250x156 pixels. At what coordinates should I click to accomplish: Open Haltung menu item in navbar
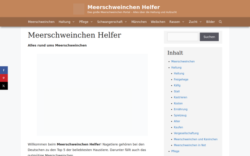click(65, 22)
